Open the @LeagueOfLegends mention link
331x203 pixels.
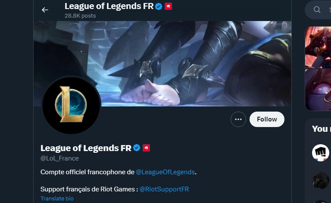(165, 172)
